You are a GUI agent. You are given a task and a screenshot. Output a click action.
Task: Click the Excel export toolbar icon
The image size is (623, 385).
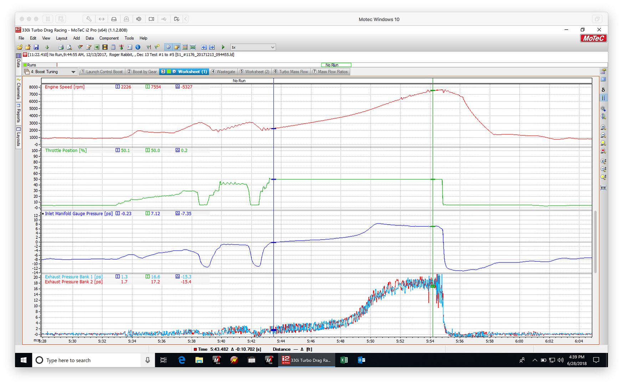pyautogui.click(x=97, y=47)
